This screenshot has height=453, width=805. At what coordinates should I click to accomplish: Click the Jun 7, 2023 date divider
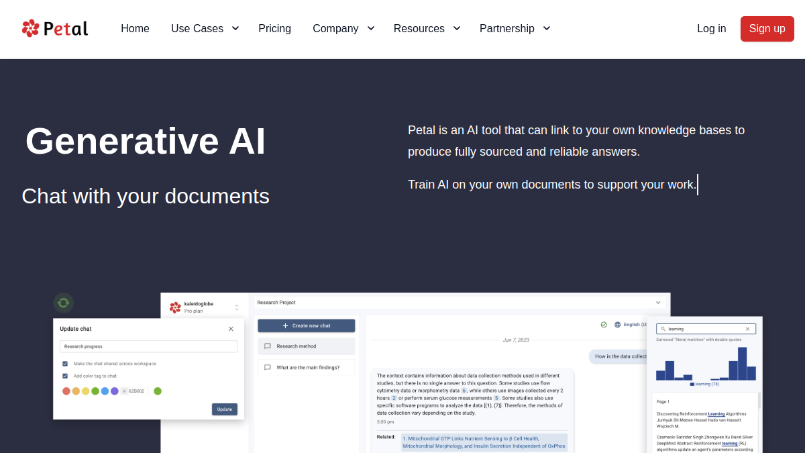coord(516,340)
